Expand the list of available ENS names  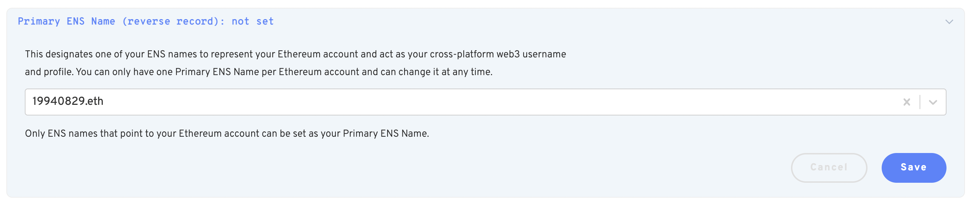(x=933, y=102)
